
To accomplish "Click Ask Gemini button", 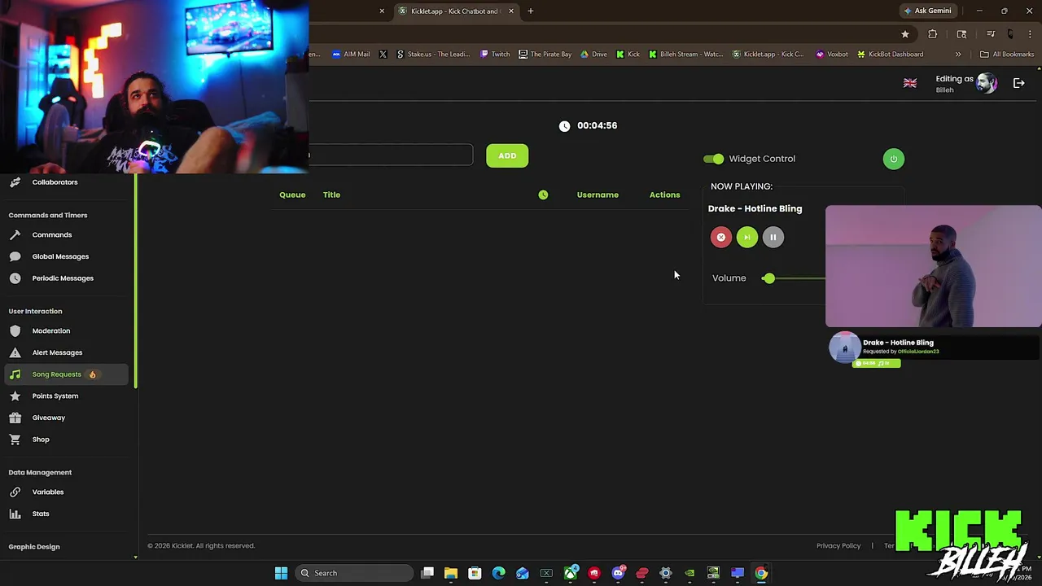I will click(927, 11).
